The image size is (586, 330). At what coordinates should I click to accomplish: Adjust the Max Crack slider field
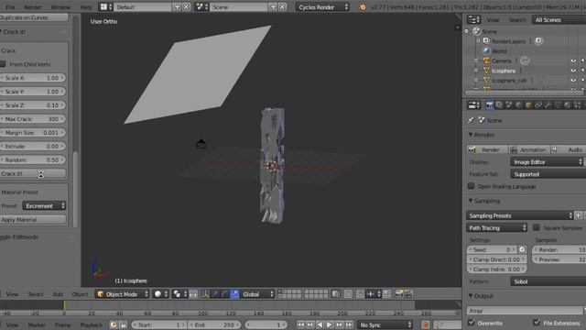tap(33, 119)
